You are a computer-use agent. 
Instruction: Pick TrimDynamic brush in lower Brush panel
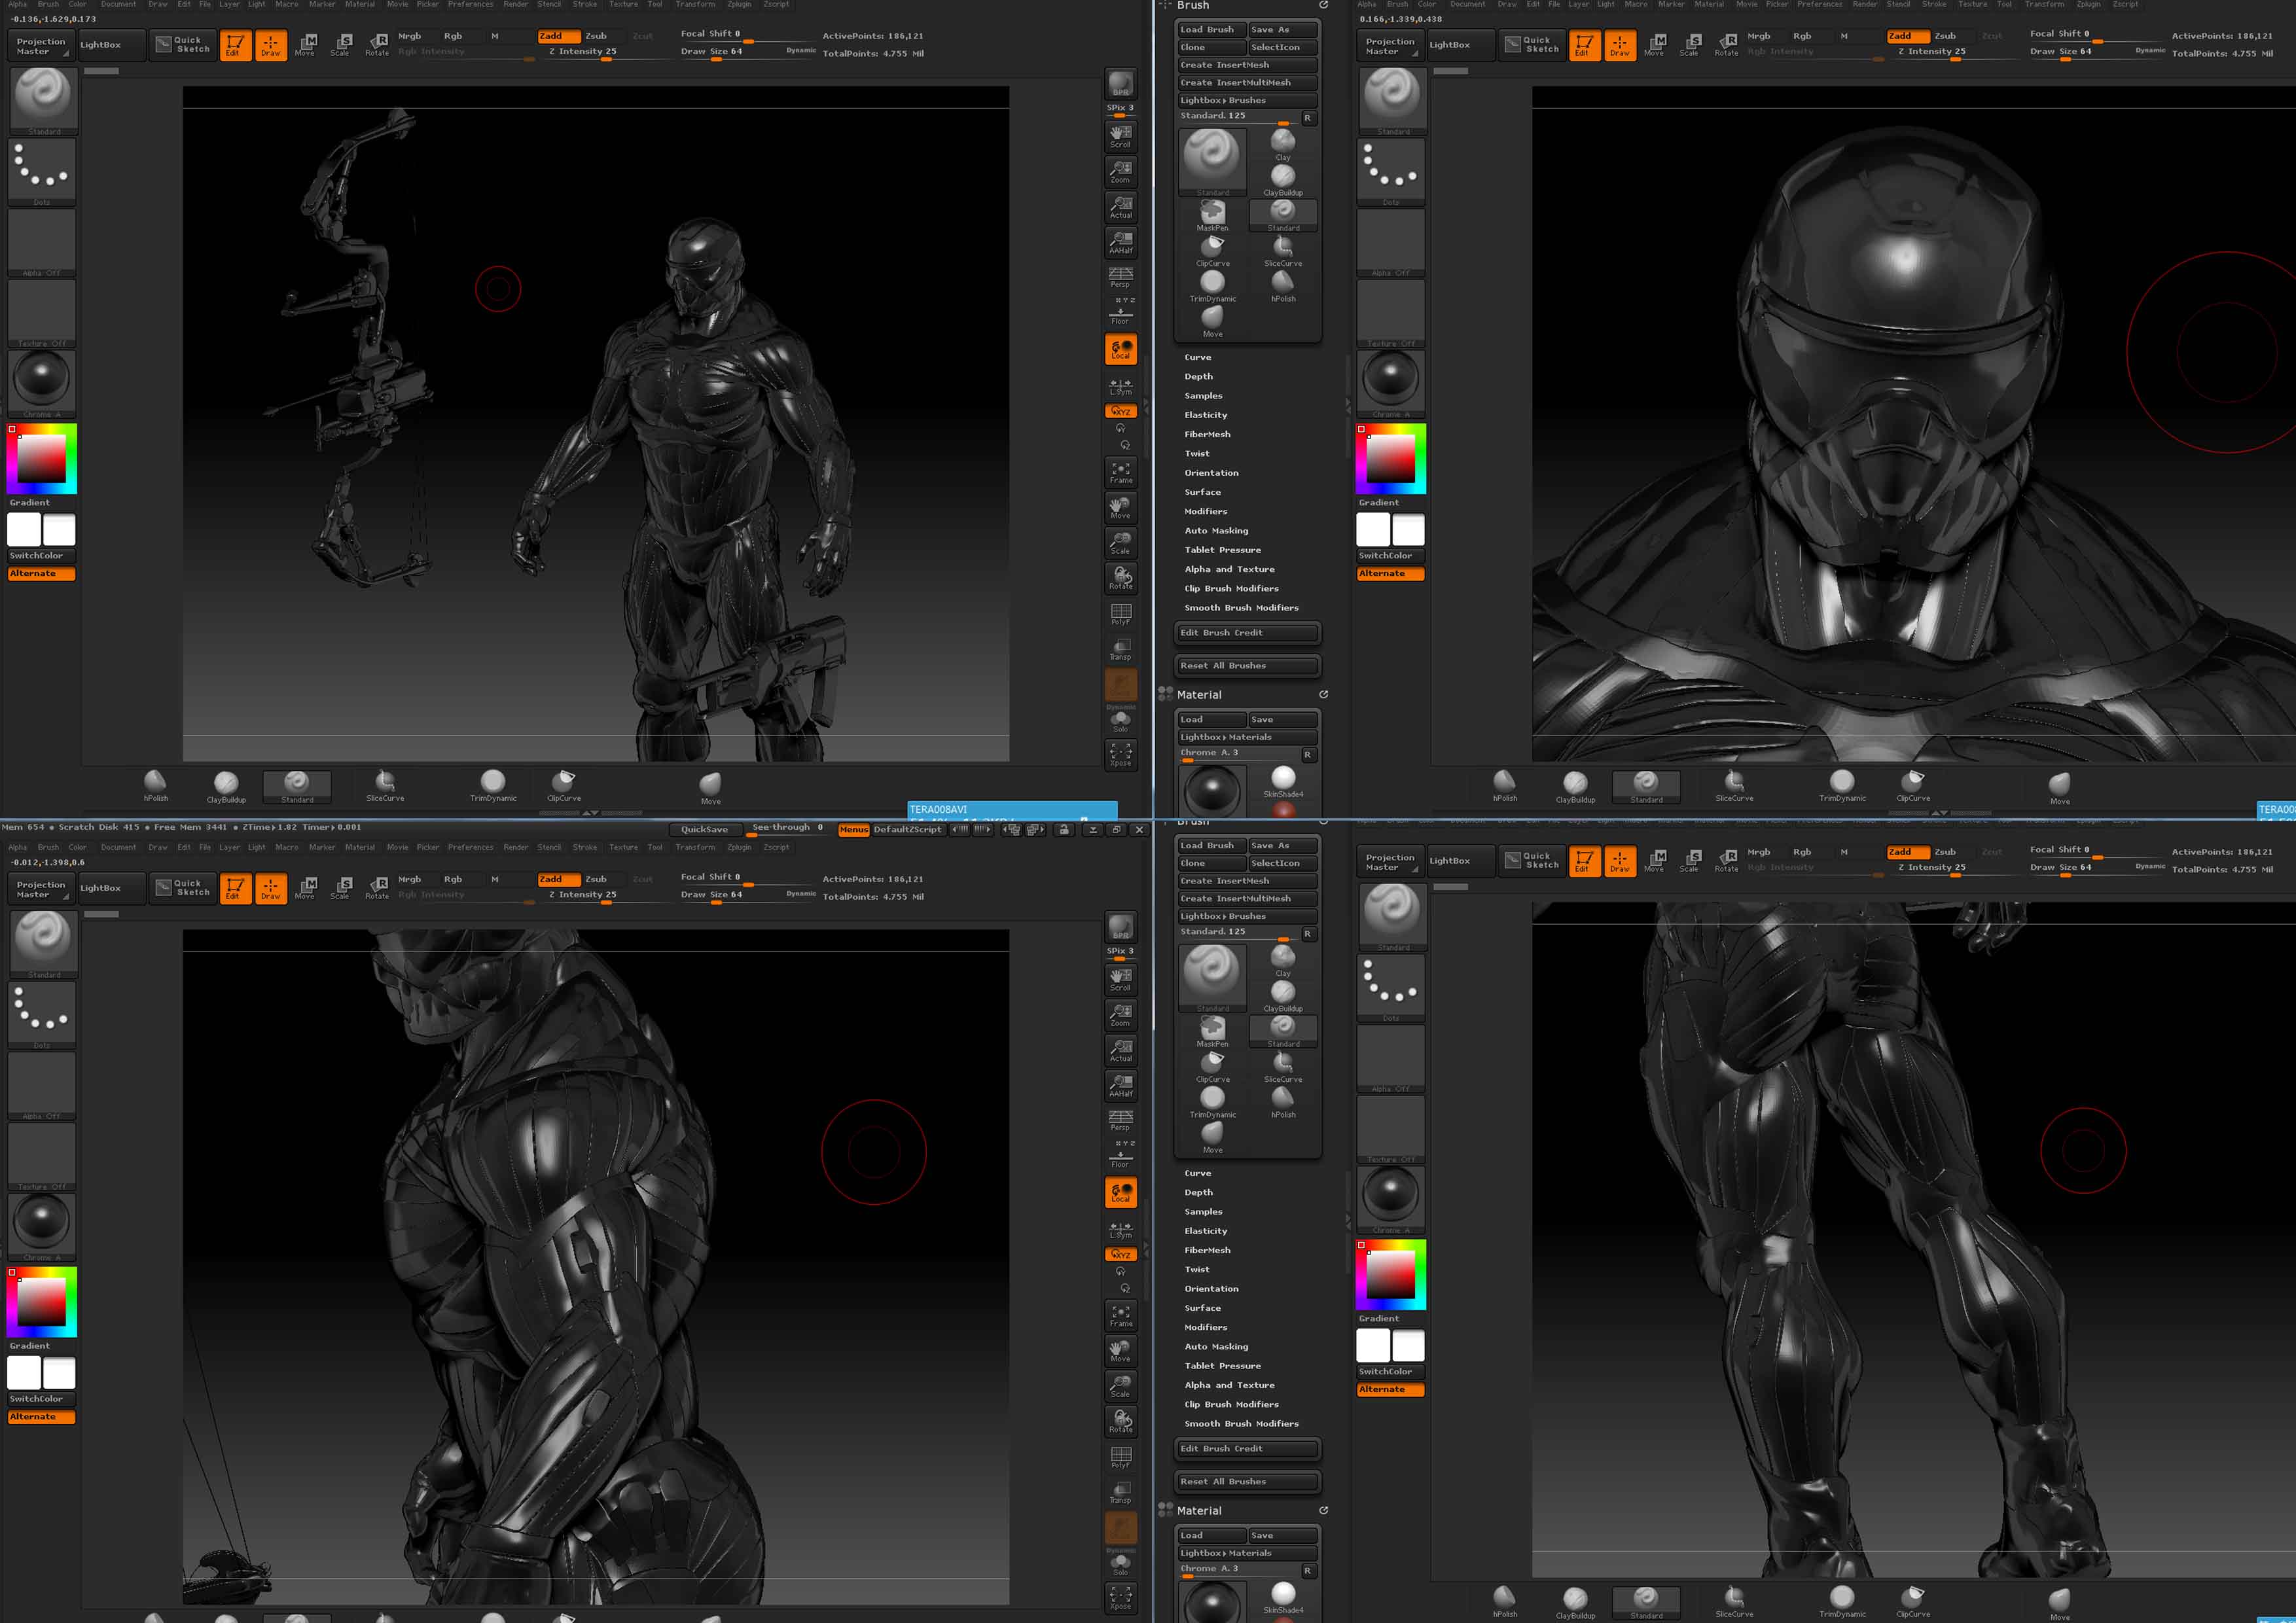point(1212,1101)
